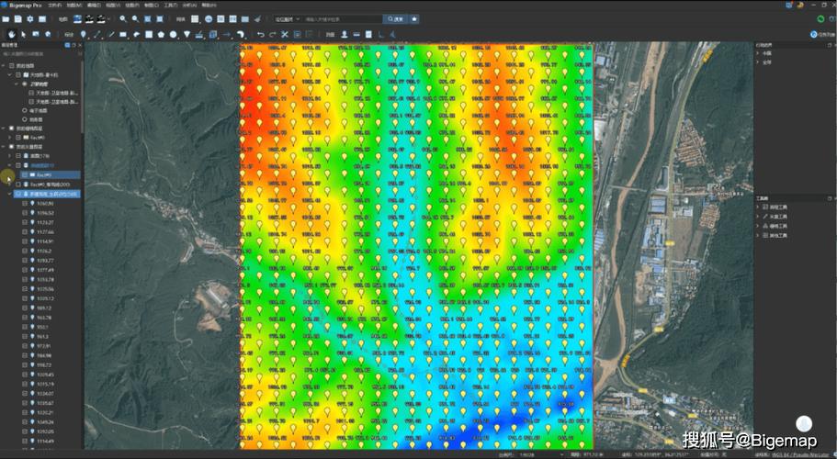
Task: Click the 搜索 search button
Action: pos(394,18)
